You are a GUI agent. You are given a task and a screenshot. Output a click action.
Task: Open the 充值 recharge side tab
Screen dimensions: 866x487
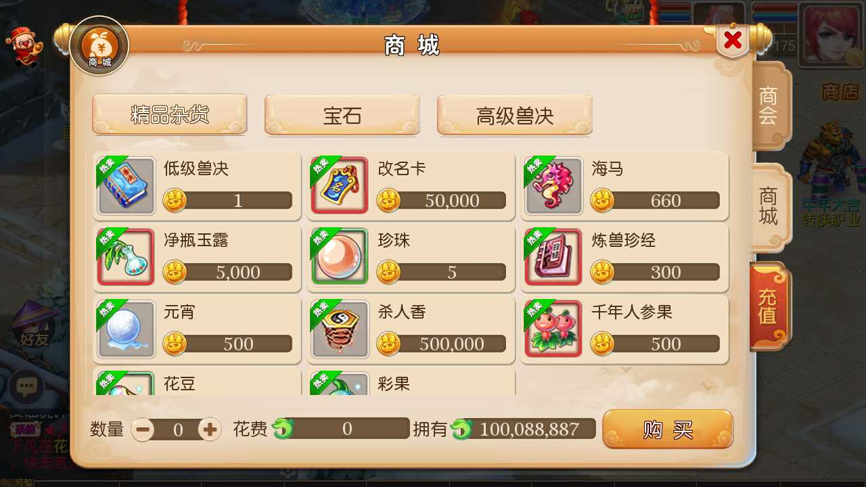click(769, 306)
